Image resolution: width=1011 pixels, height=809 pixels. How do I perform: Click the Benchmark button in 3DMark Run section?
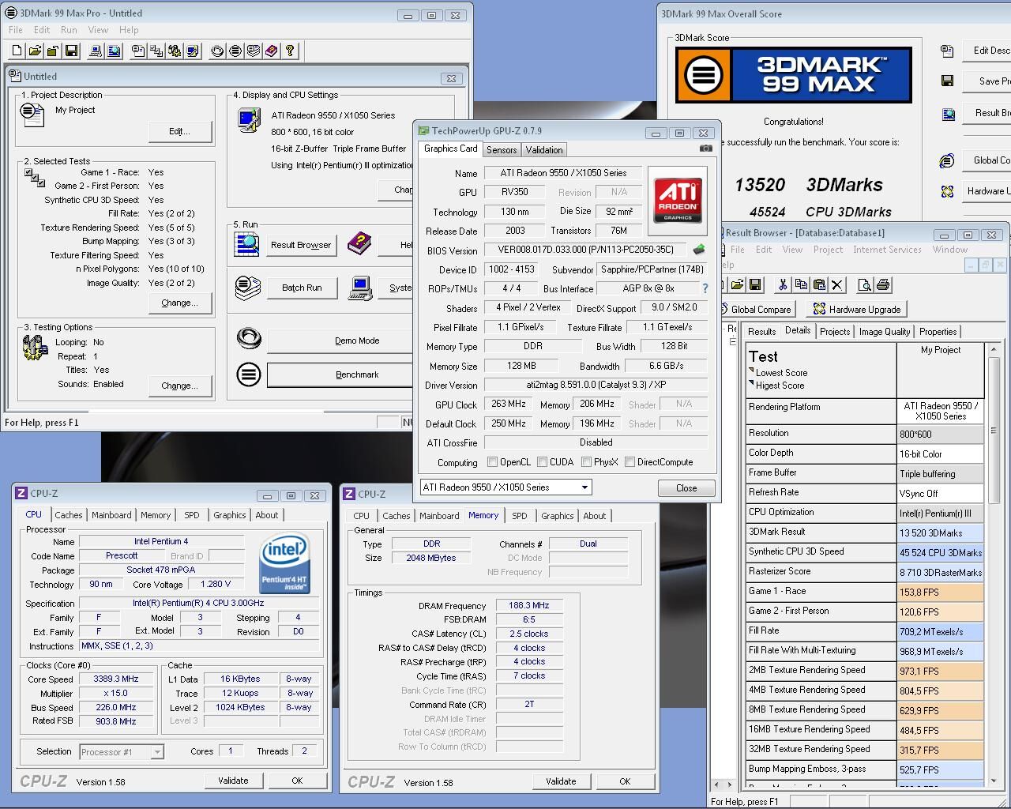(356, 374)
